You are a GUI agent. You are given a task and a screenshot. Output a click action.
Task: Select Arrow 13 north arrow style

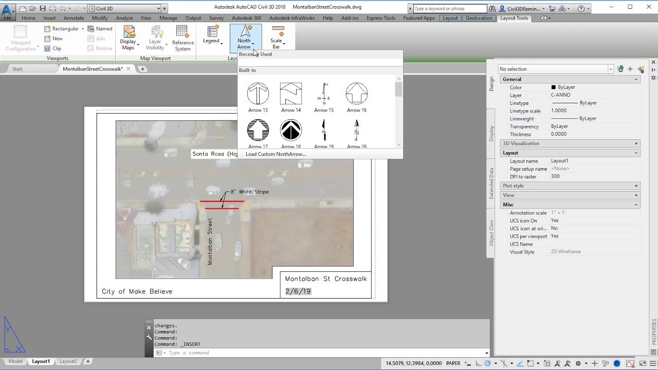(x=258, y=97)
